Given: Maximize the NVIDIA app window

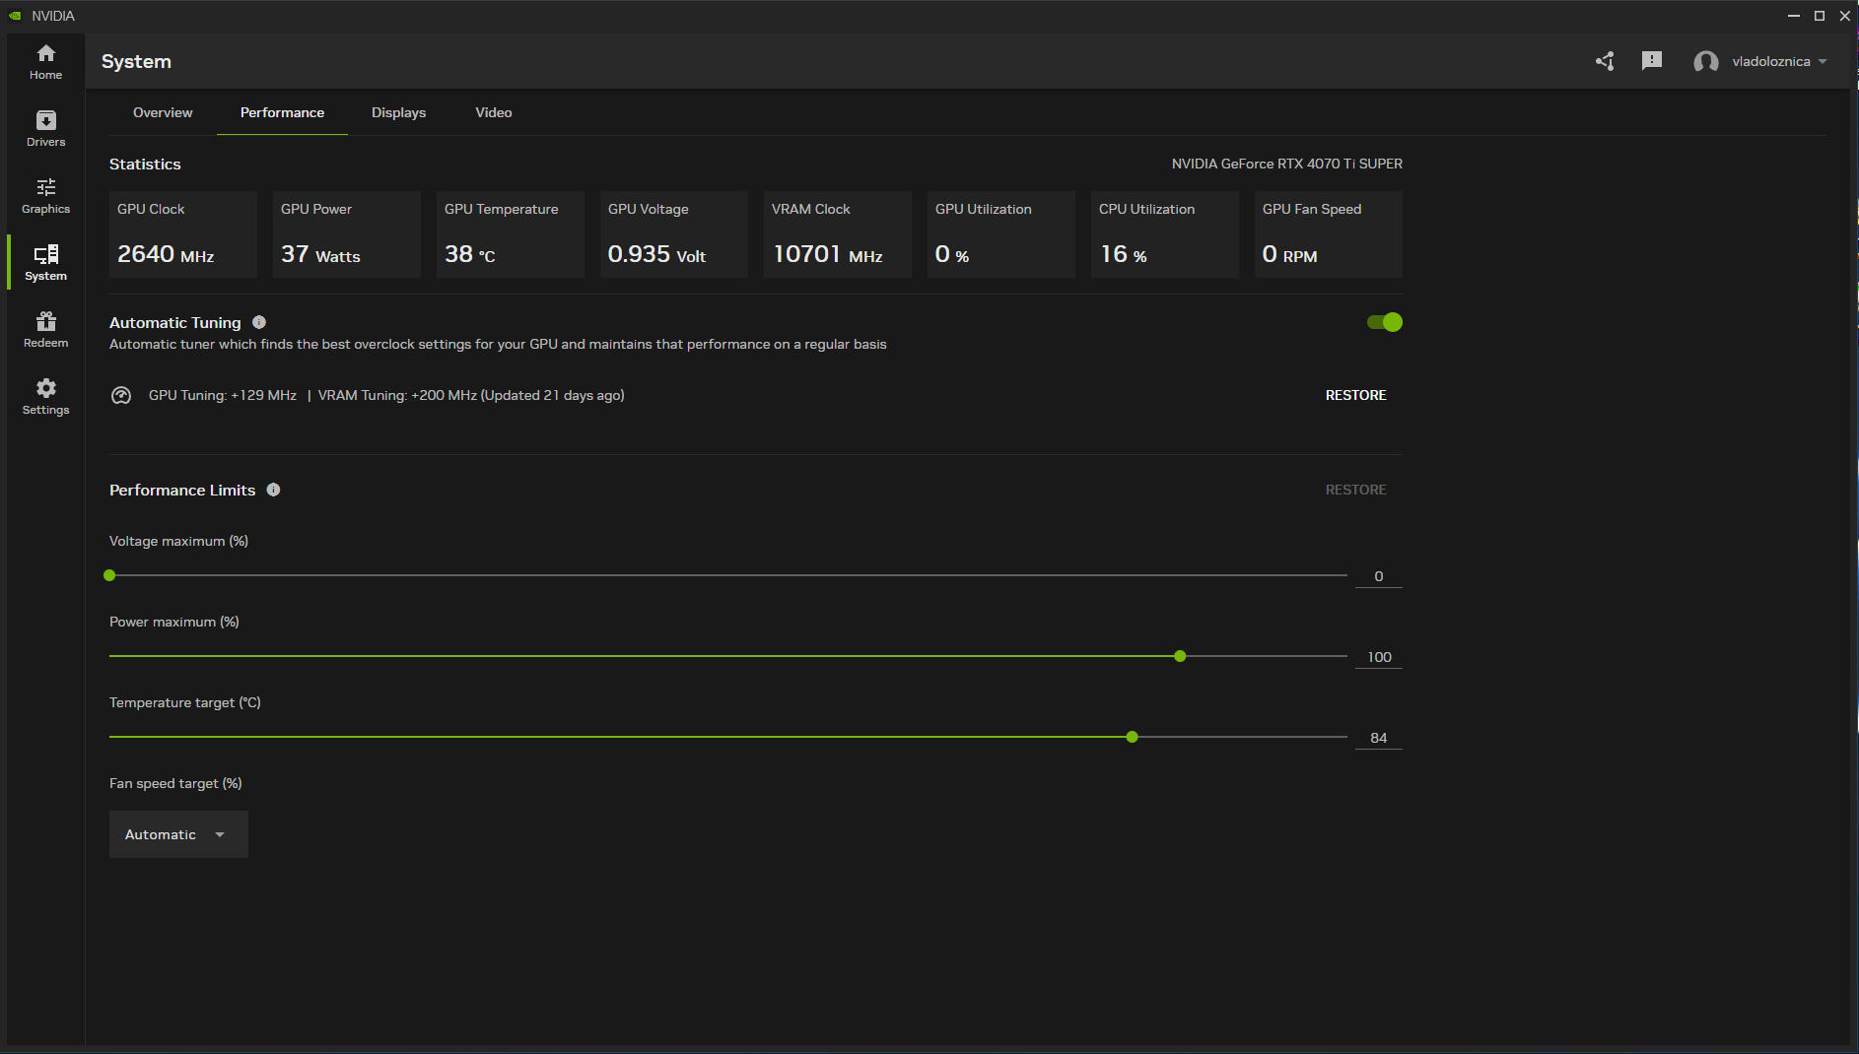Looking at the screenshot, I should 1820,16.
